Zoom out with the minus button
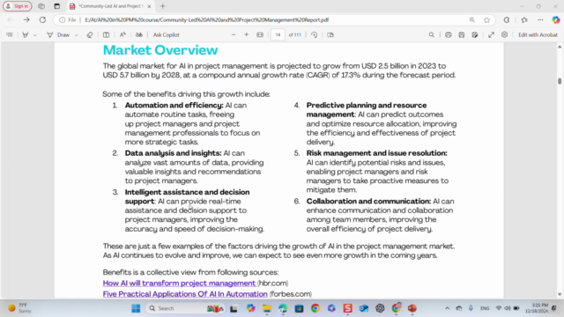The width and height of the screenshot is (564, 317). pyautogui.click(x=234, y=35)
